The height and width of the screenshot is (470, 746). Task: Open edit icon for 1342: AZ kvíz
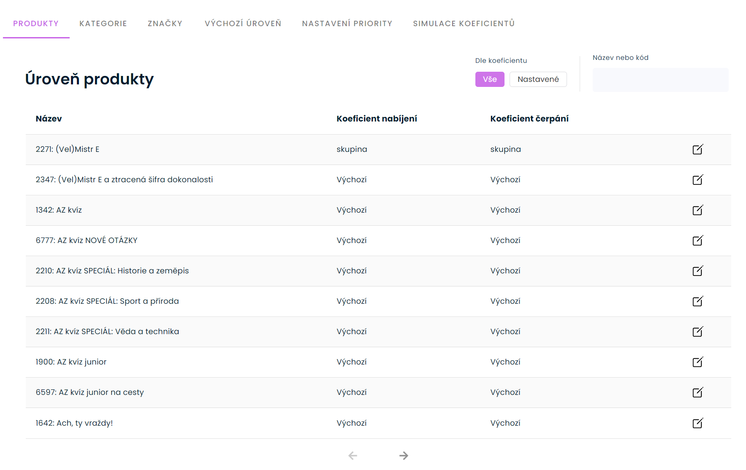point(697,210)
